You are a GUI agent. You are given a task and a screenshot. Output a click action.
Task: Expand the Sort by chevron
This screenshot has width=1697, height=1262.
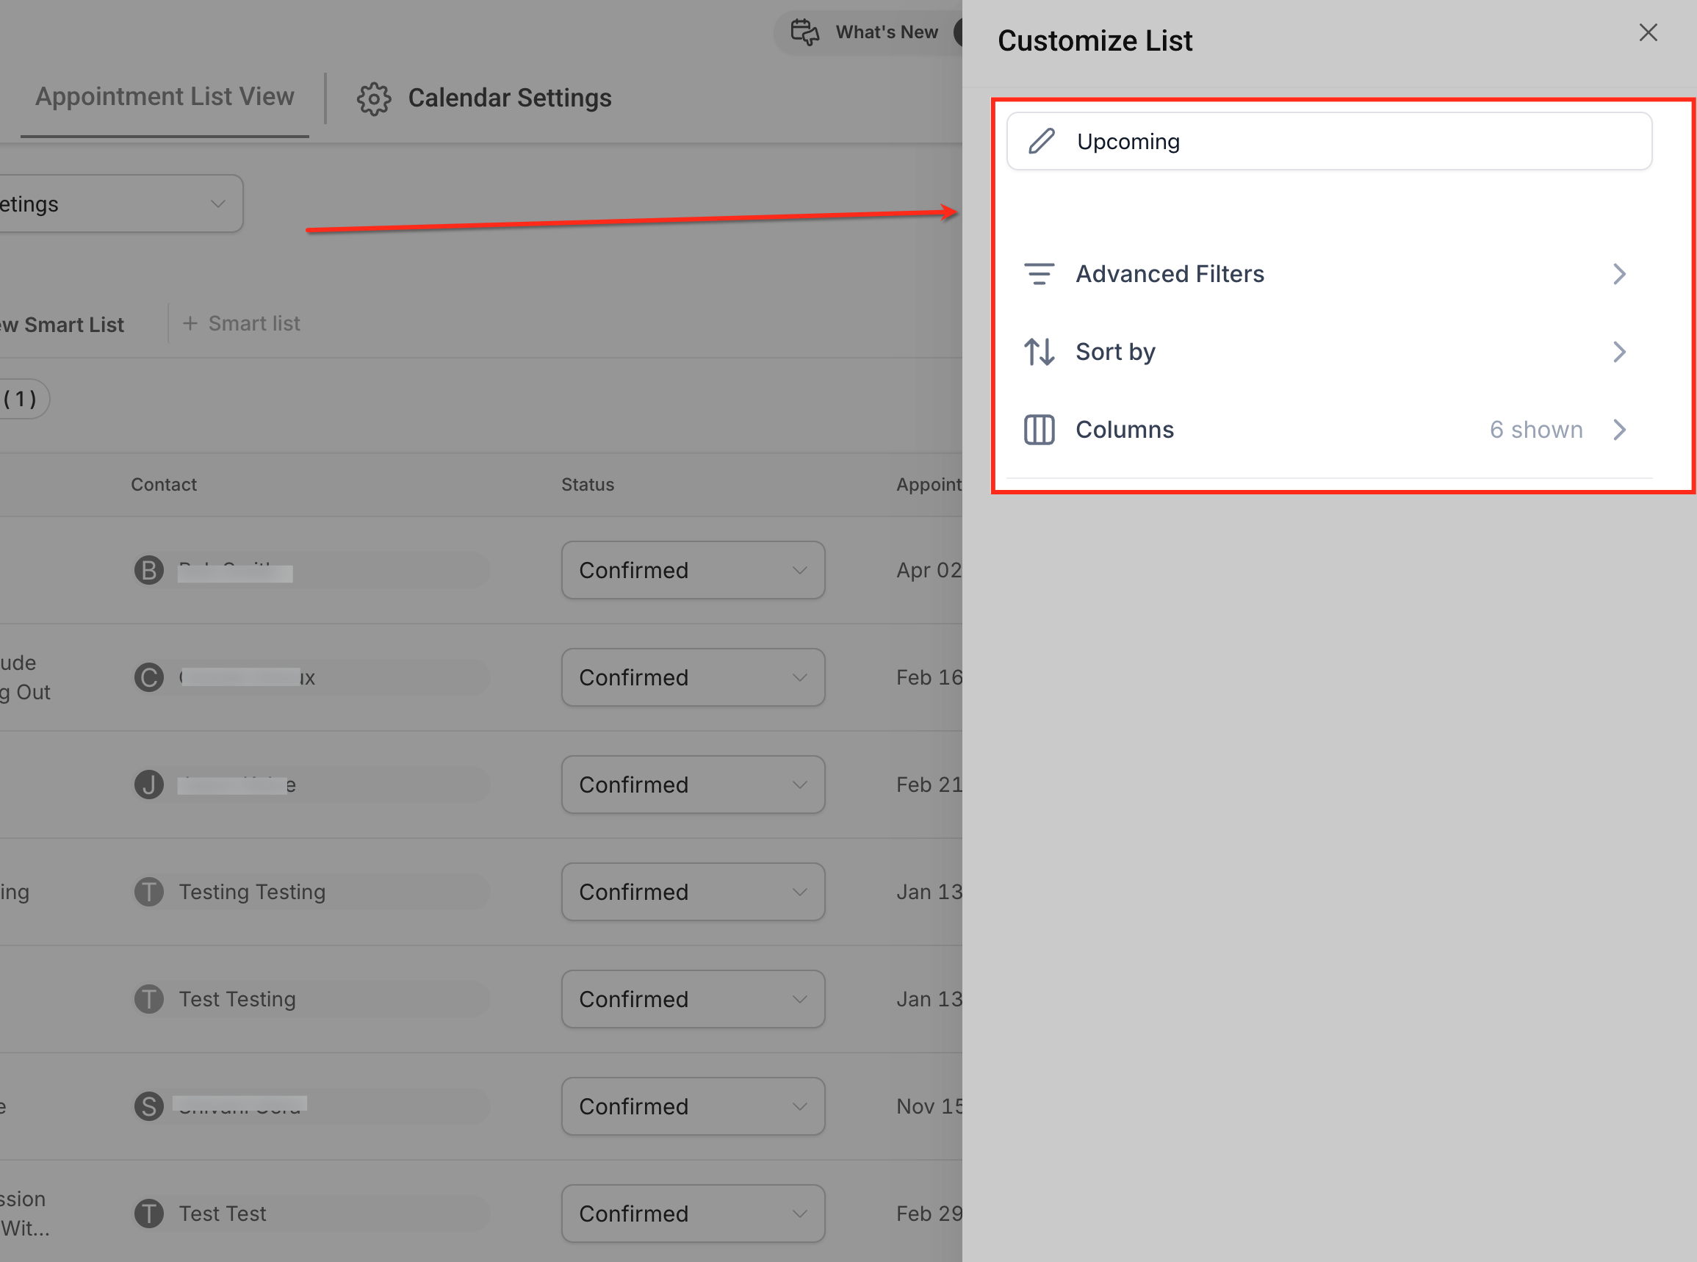(x=1619, y=351)
